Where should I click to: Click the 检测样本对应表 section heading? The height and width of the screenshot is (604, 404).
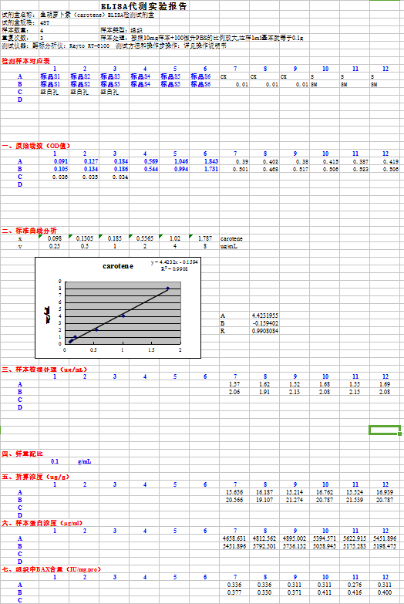[x=25, y=61]
